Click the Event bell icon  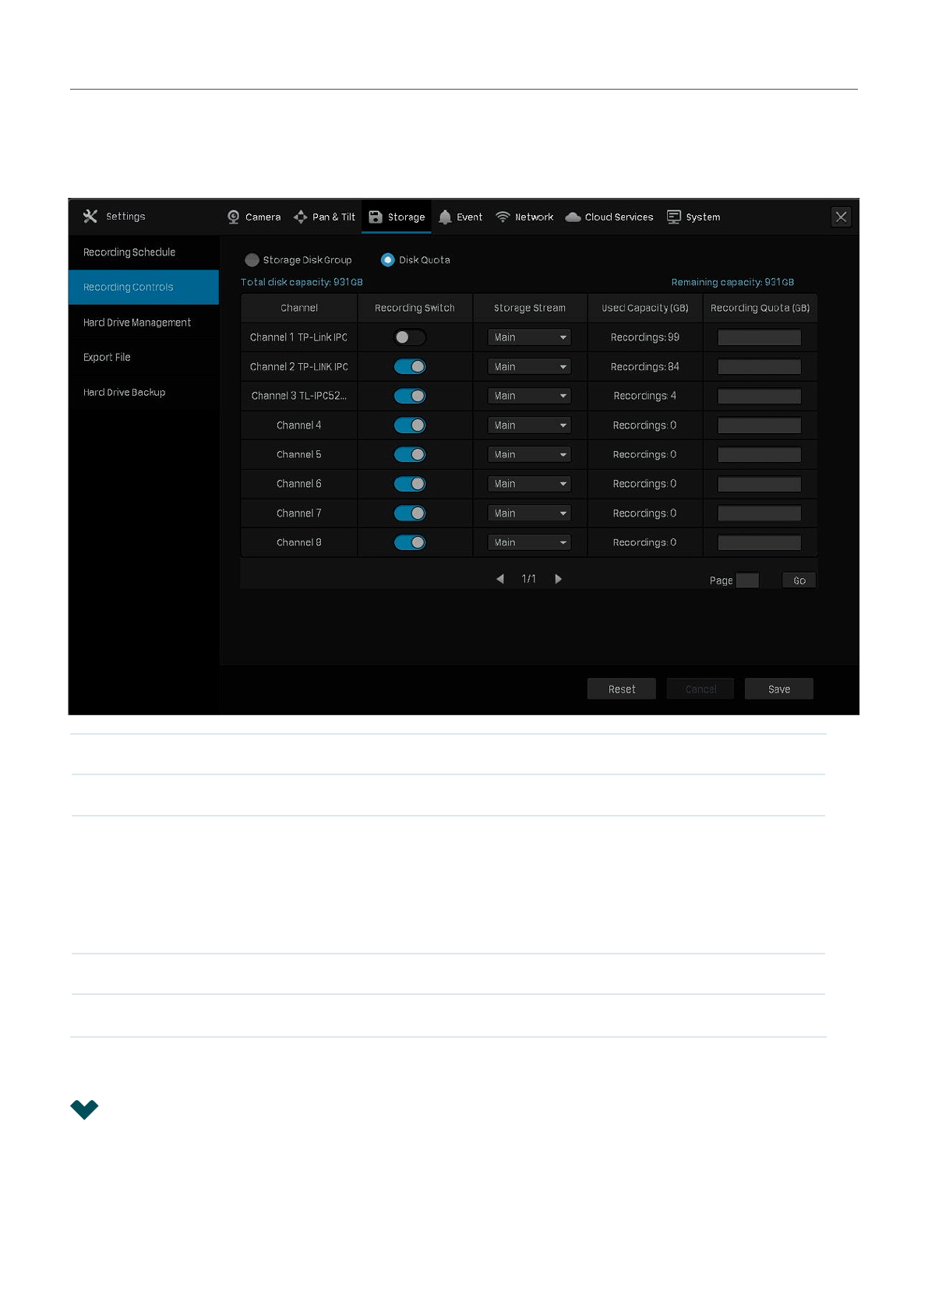[x=445, y=217]
